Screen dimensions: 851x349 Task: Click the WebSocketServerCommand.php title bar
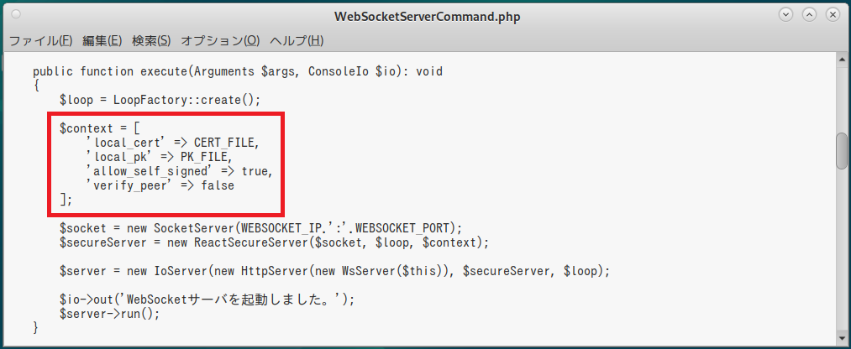click(427, 16)
